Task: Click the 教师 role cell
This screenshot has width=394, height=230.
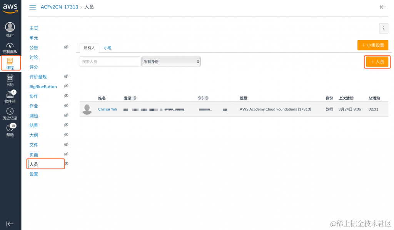Action: tap(329, 109)
